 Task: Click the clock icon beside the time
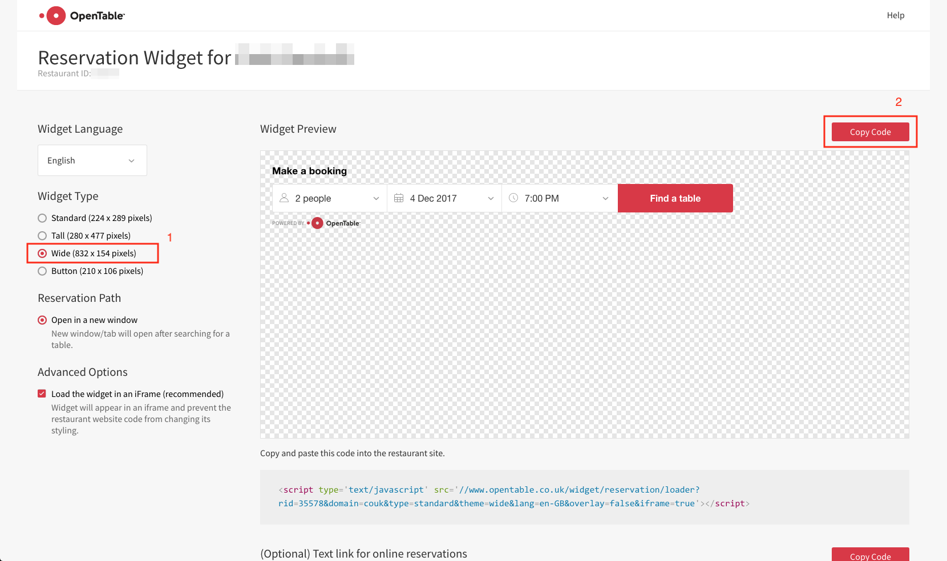click(512, 198)
